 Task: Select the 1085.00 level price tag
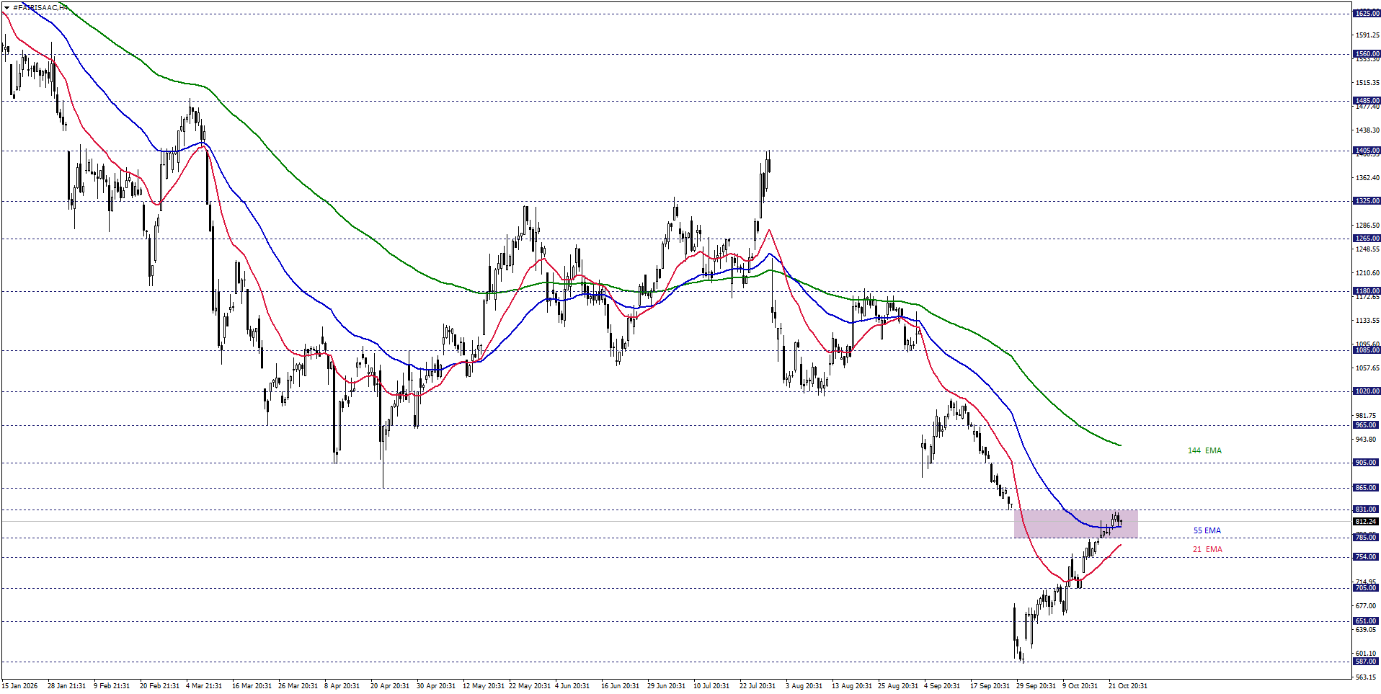point(1366,350)
